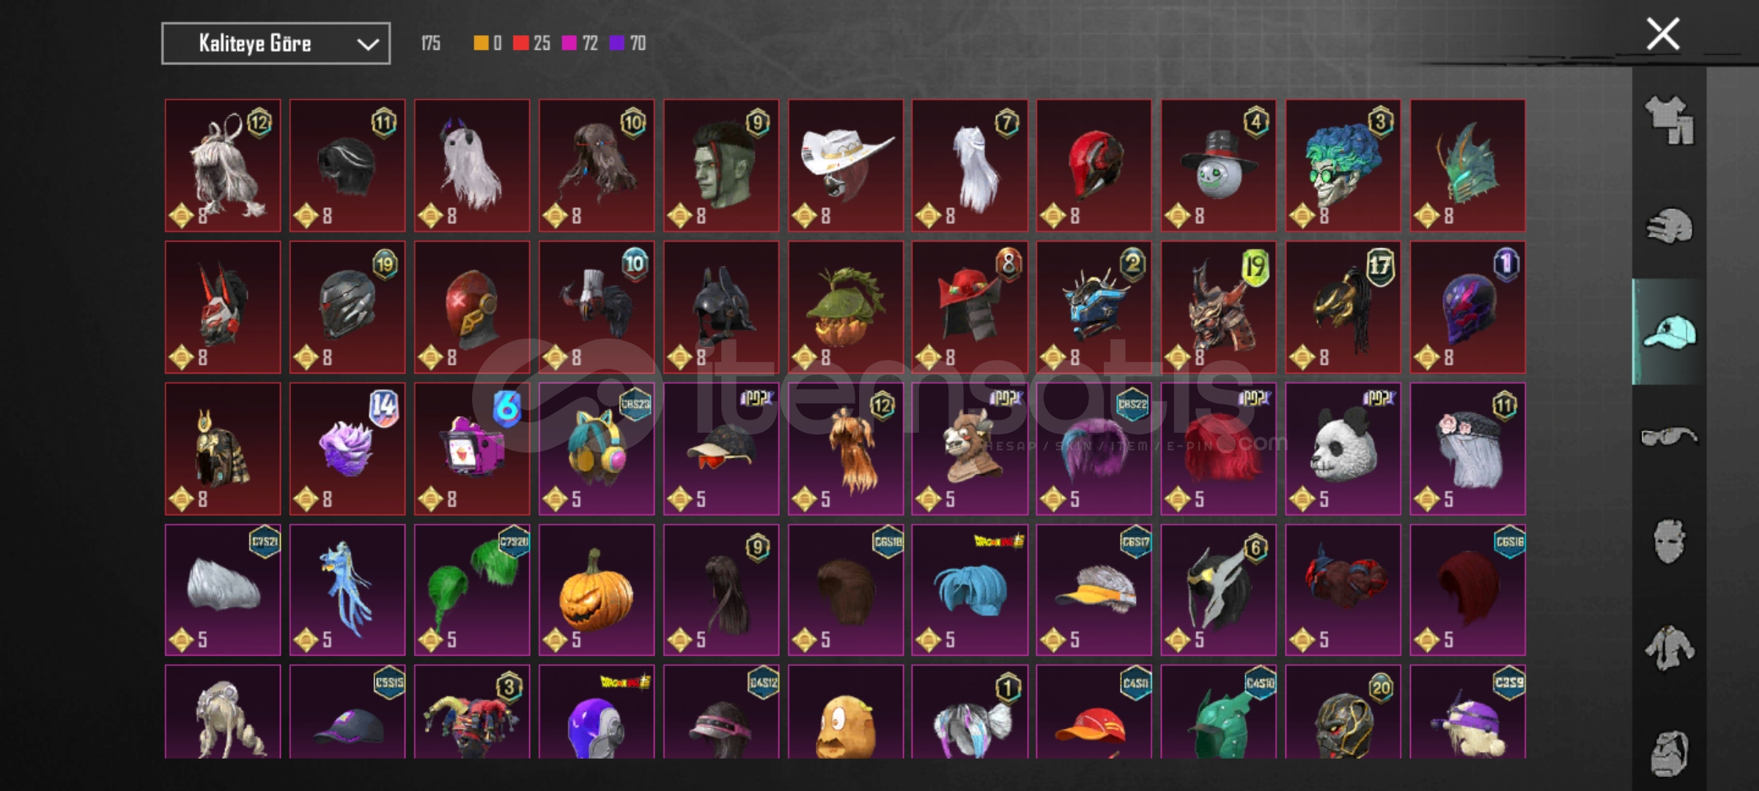Screen dimensions: 1759x791
Task: Select the helmet category sidebar icon
Action: click(x=1669, y=226)
